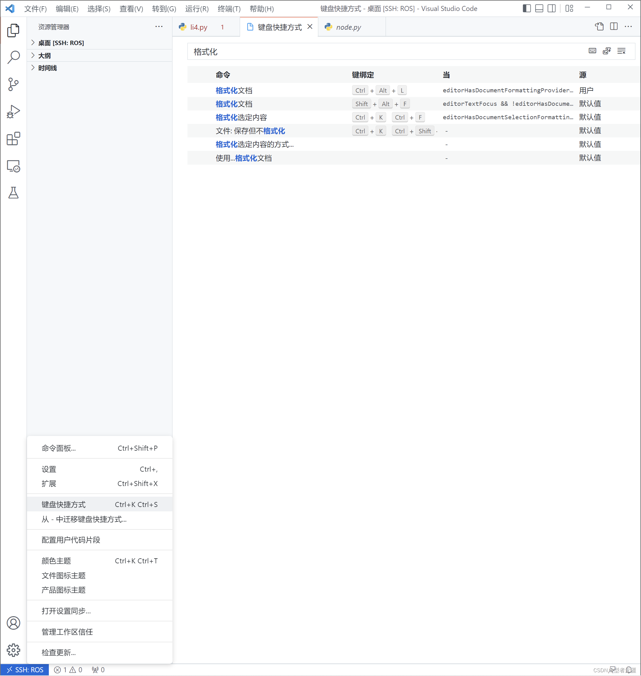Open the Explorer icon in the activity bar
The height and width of the screenshot is (676, 641).
13,30
